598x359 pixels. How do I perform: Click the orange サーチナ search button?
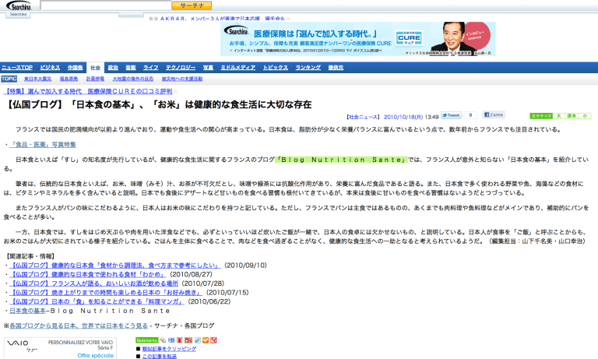pos(192,5)
